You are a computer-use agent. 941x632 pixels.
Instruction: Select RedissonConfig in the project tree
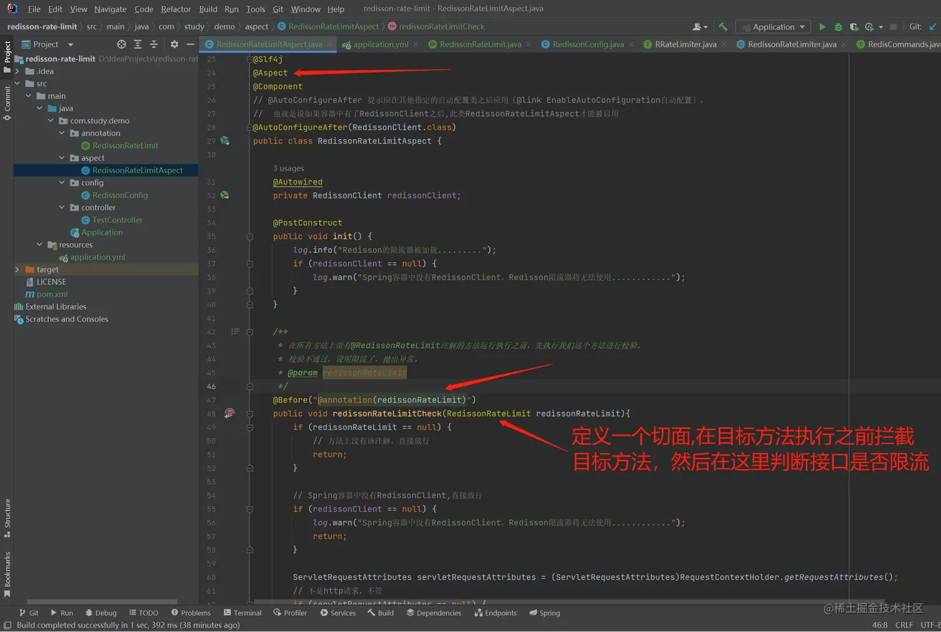click(120, 195)
